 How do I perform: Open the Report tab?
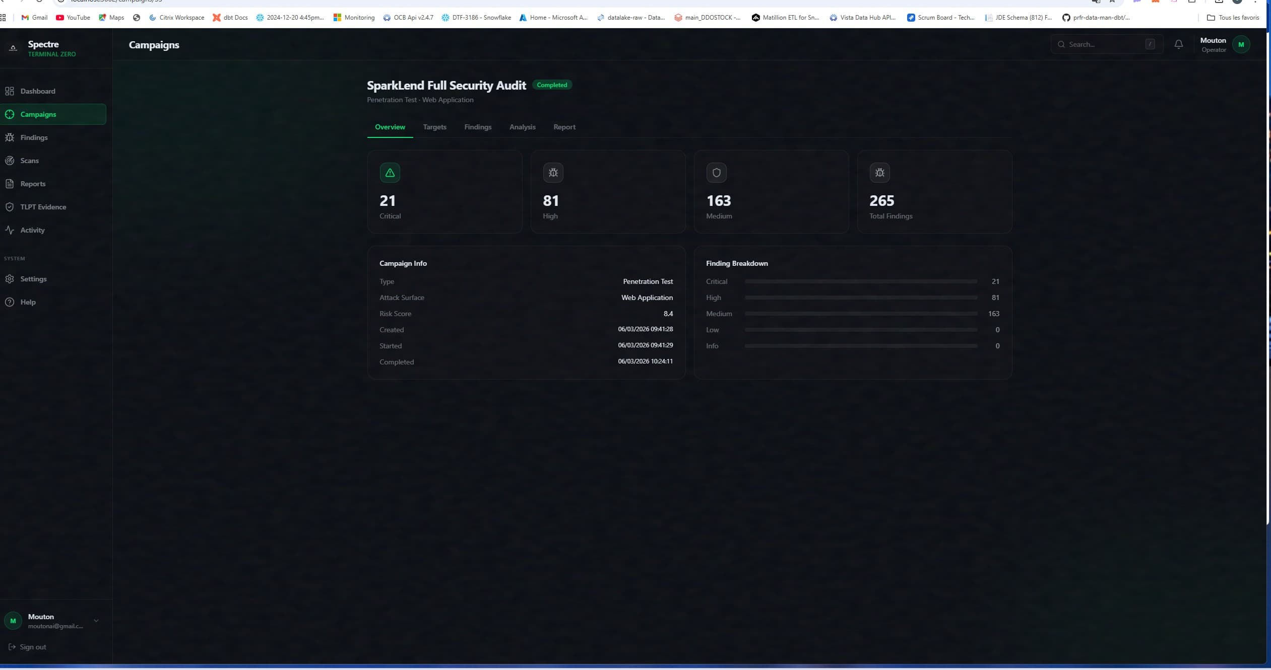tap(563, 127)
